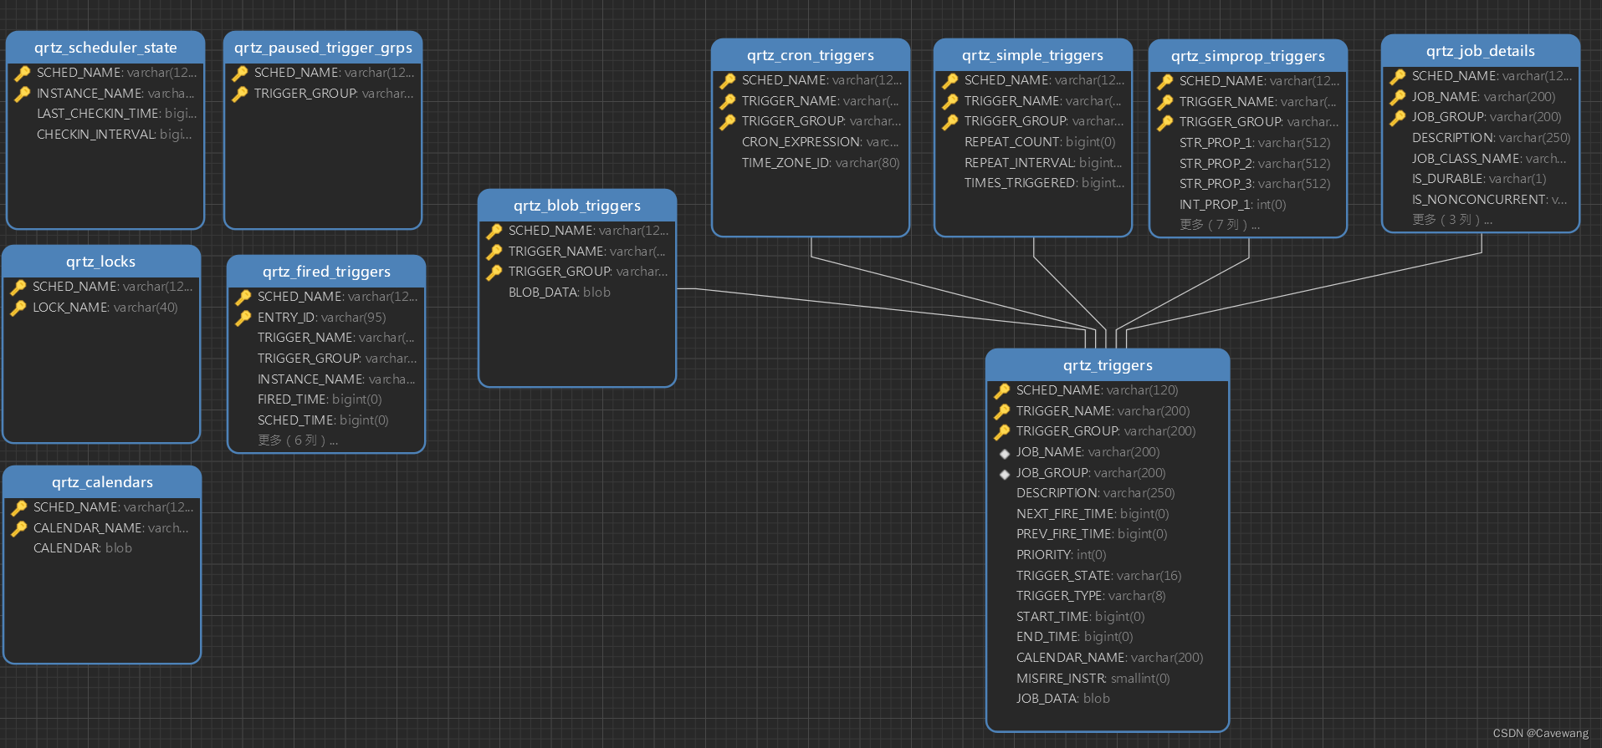Click the key icon beside TRIGGER_GROUP in qrtz_cron_triggers
Viewport: 1602px width, 748px height.
(728, 121)
